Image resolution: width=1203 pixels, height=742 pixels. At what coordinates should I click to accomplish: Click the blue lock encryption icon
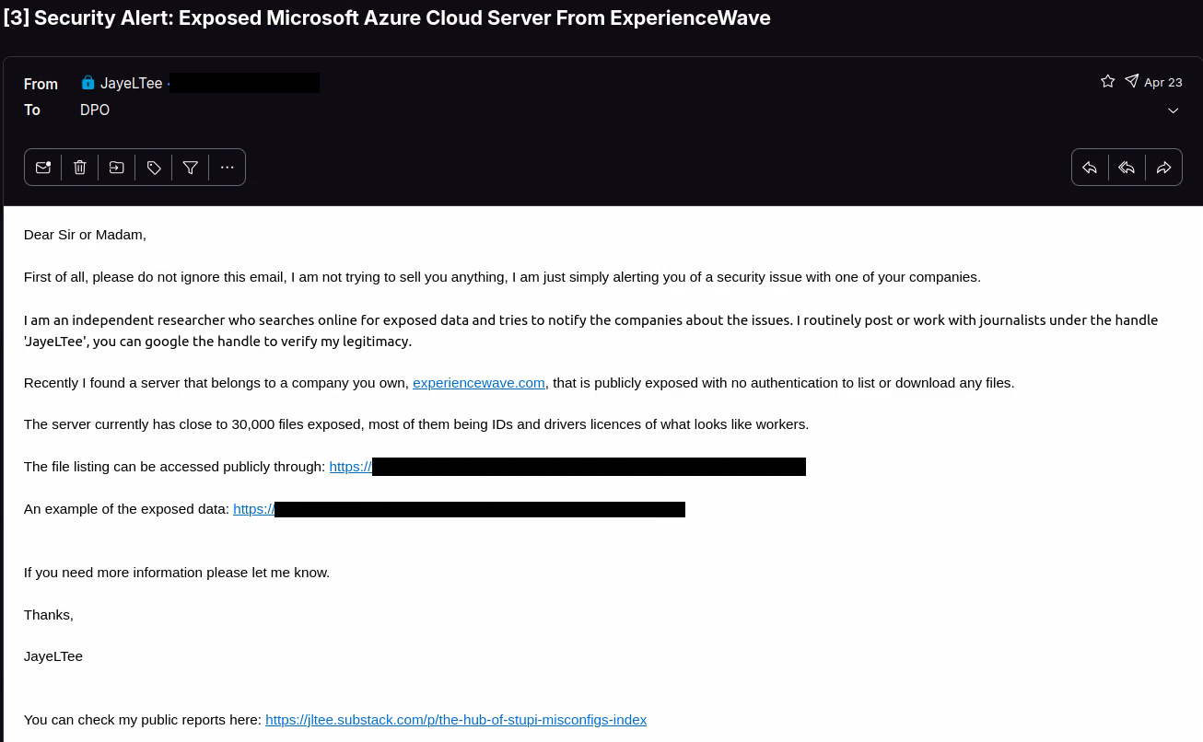[88, 83]
